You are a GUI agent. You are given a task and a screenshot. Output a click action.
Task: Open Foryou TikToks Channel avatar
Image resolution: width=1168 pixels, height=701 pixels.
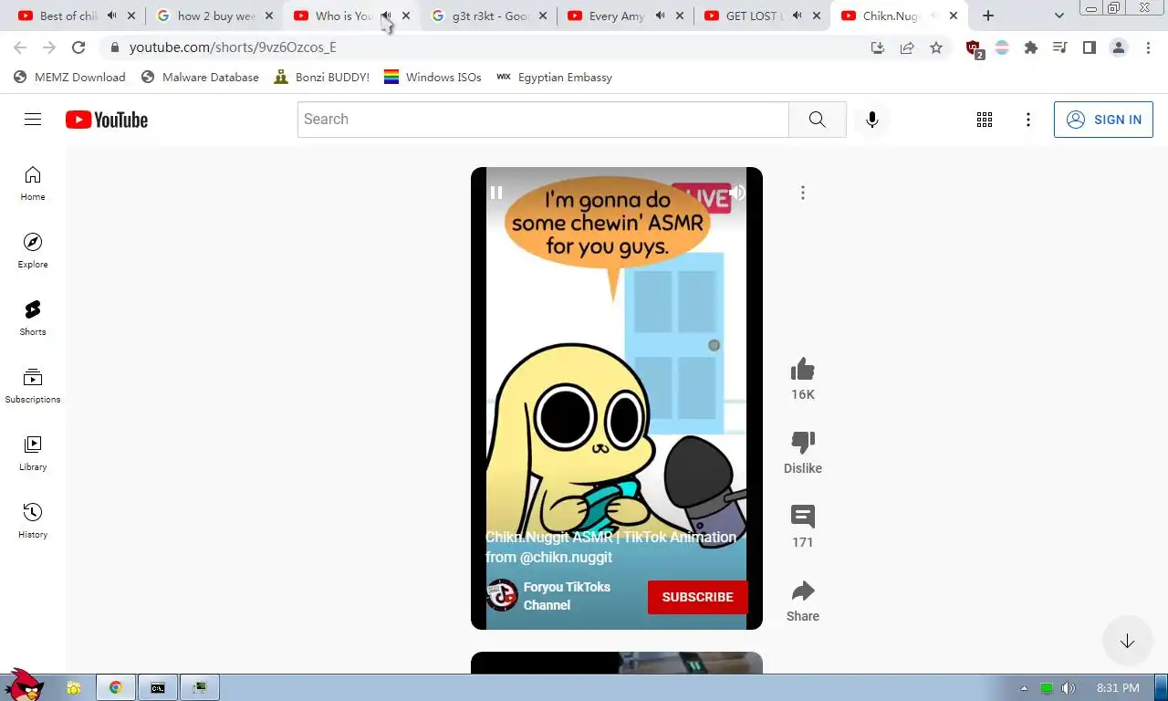tap(502, 595)
